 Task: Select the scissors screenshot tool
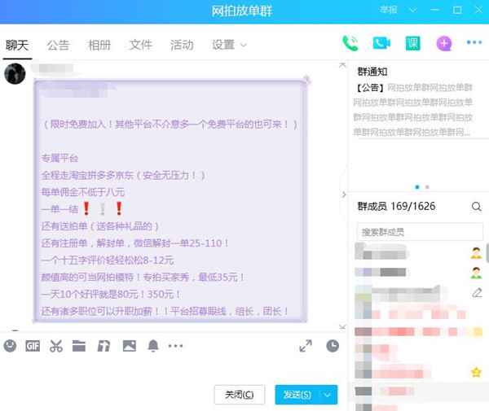coord(56,346)
